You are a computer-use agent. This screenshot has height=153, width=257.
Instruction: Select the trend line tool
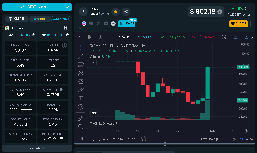(80, 56)
